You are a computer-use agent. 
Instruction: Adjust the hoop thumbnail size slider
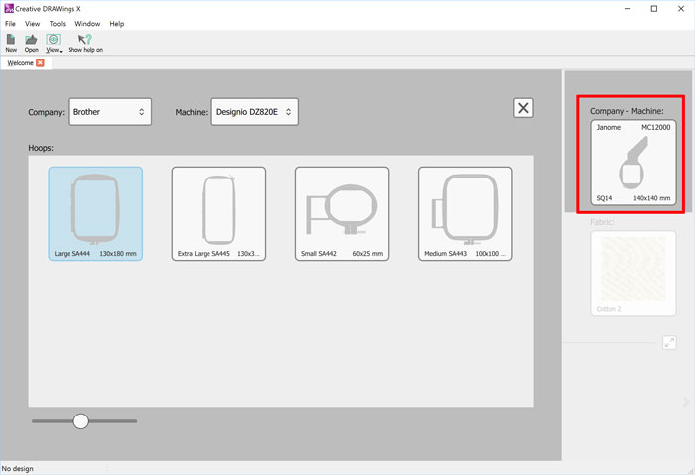[81, 421]
